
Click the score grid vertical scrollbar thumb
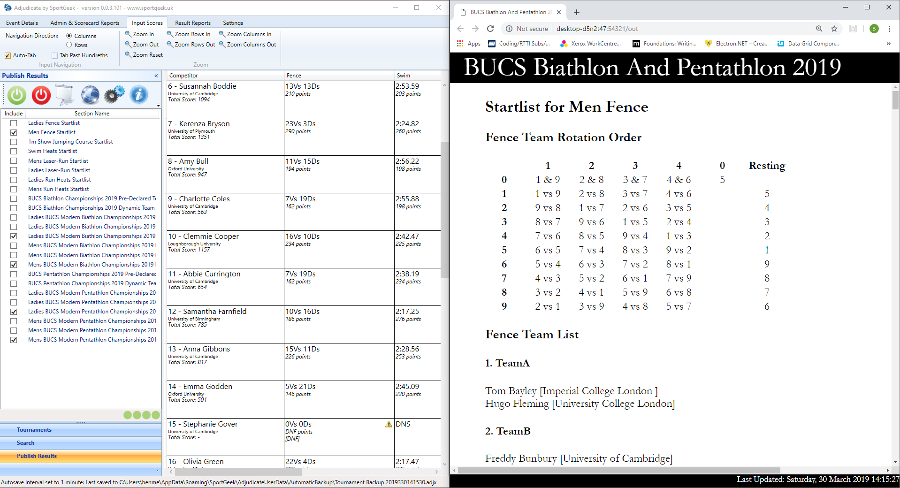point(444,210)
